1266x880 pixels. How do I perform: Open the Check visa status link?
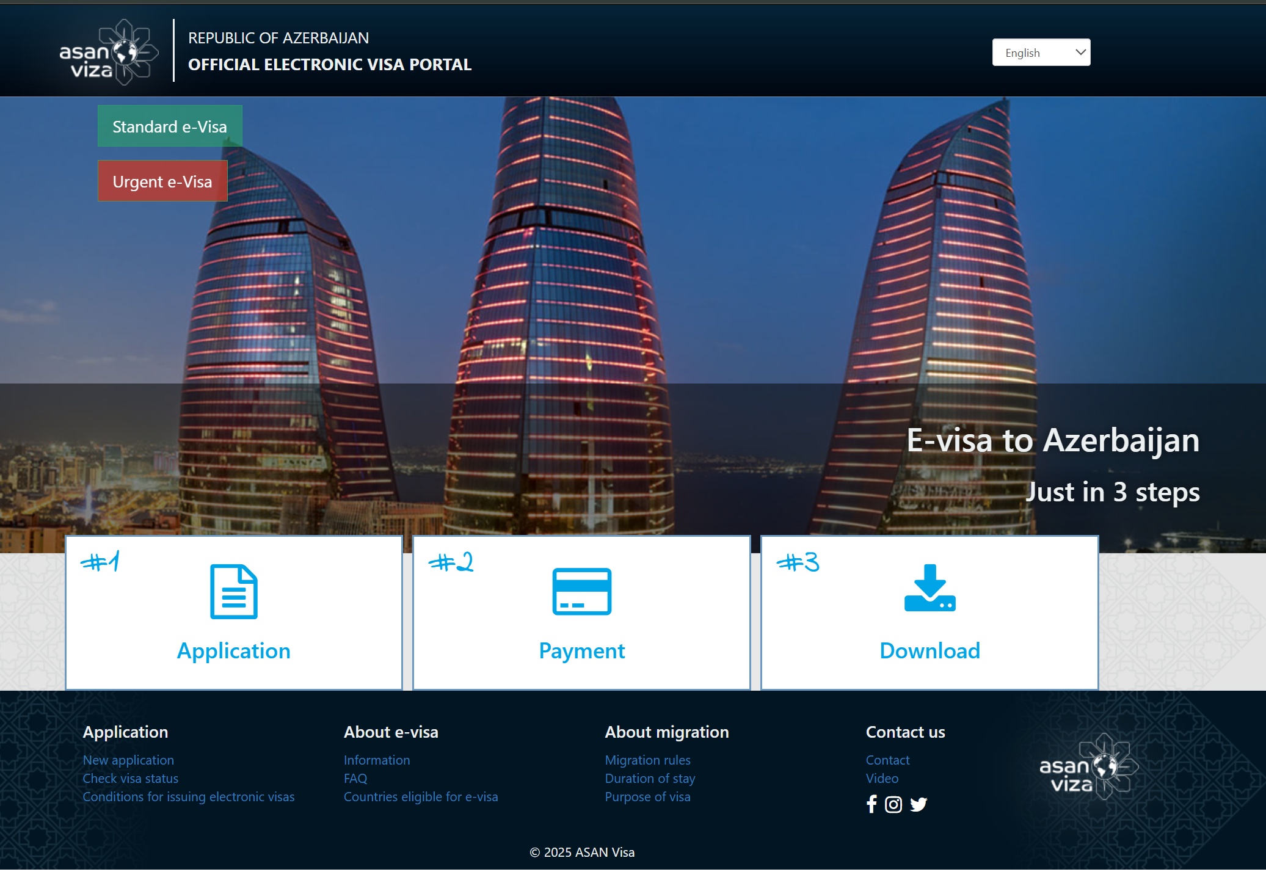pyautogui.click(x=131, y=779)
